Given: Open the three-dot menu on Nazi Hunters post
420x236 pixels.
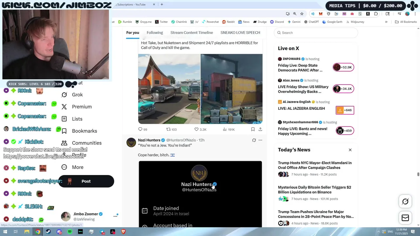Looking at the screenshot, I should click(x=260, y=140).
